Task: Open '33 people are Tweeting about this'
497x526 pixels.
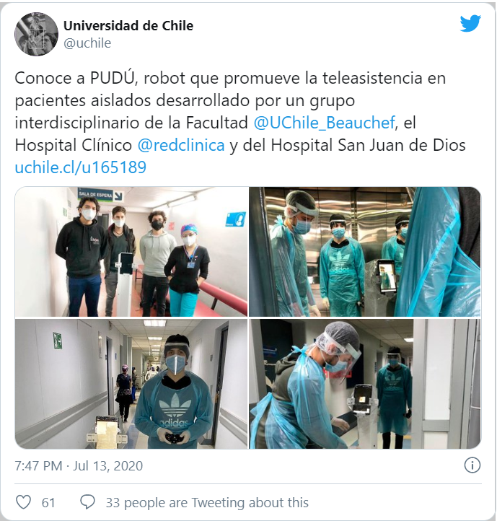Action: coord(207,502)
